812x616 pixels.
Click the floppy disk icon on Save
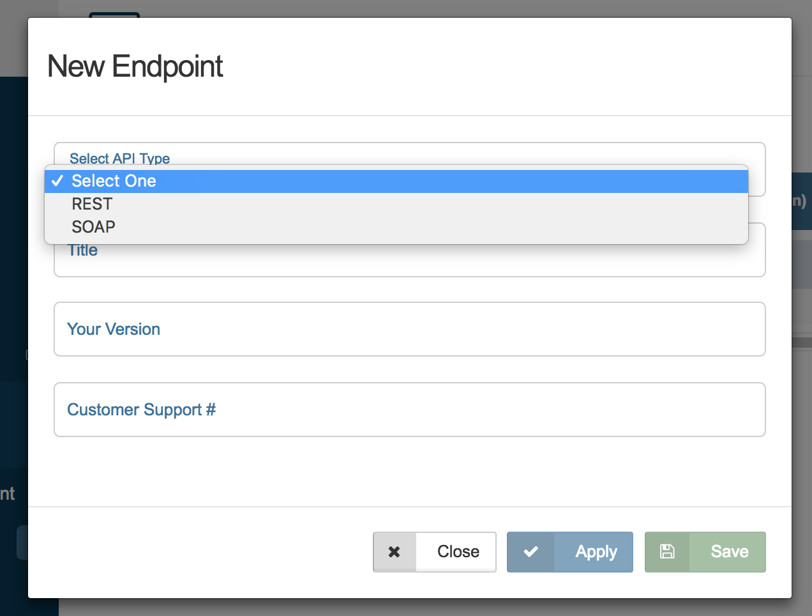[667, 551]
